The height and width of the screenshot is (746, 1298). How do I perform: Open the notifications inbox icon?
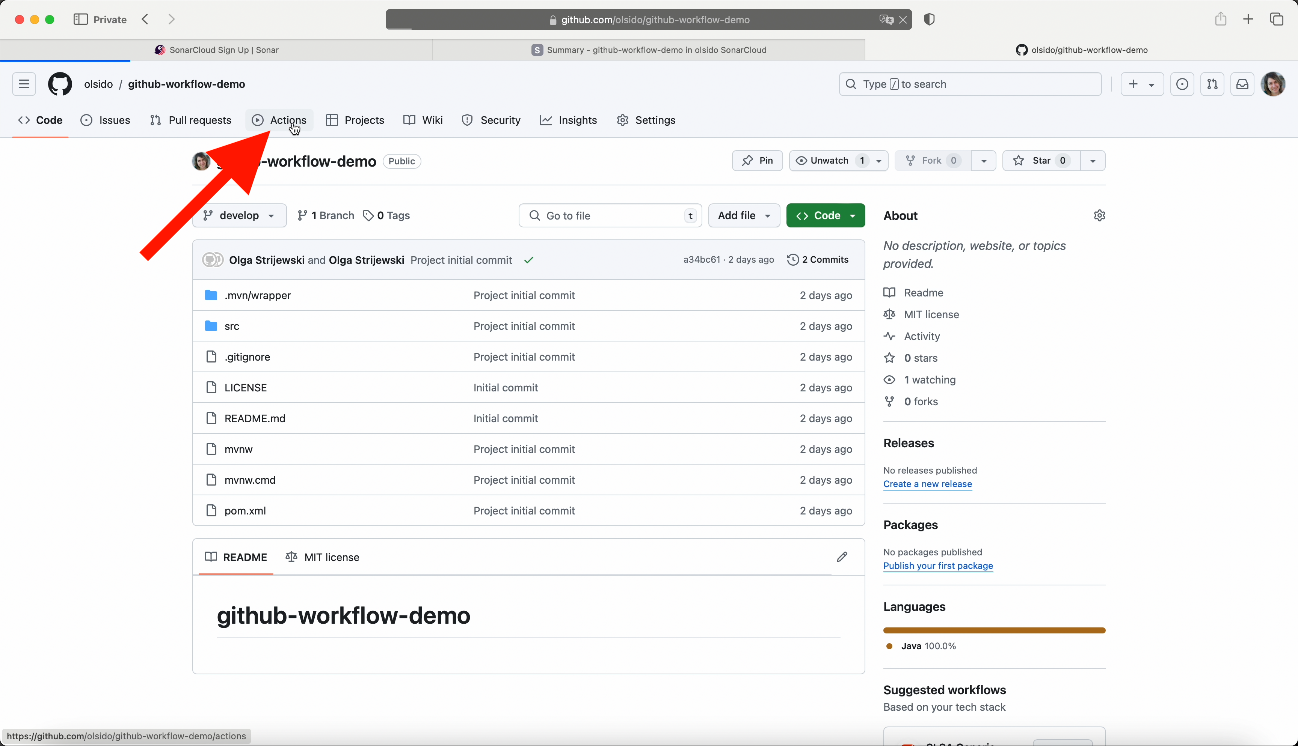click(x=1242, y=84)
